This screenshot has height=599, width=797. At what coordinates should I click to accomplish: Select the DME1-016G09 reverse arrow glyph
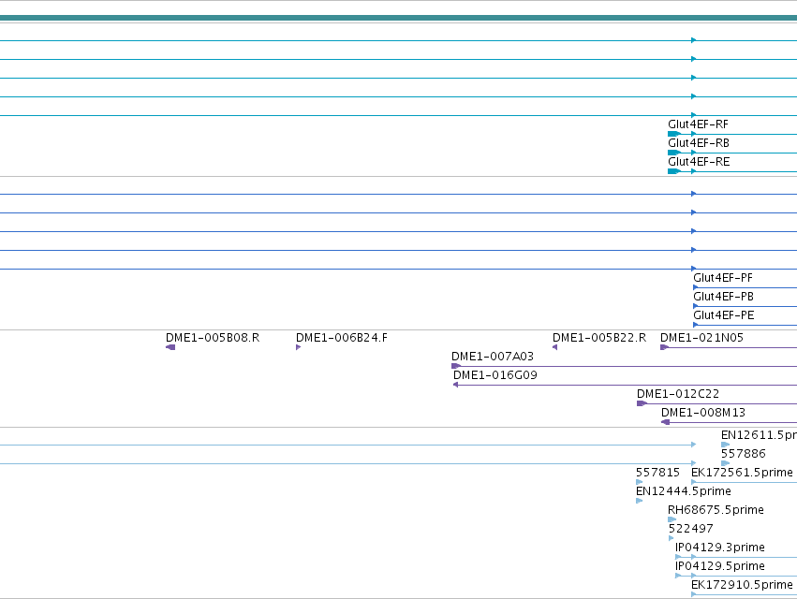point(456,385)
